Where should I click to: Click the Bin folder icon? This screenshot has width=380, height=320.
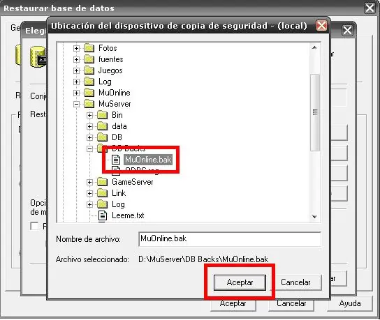coord(102,115)
